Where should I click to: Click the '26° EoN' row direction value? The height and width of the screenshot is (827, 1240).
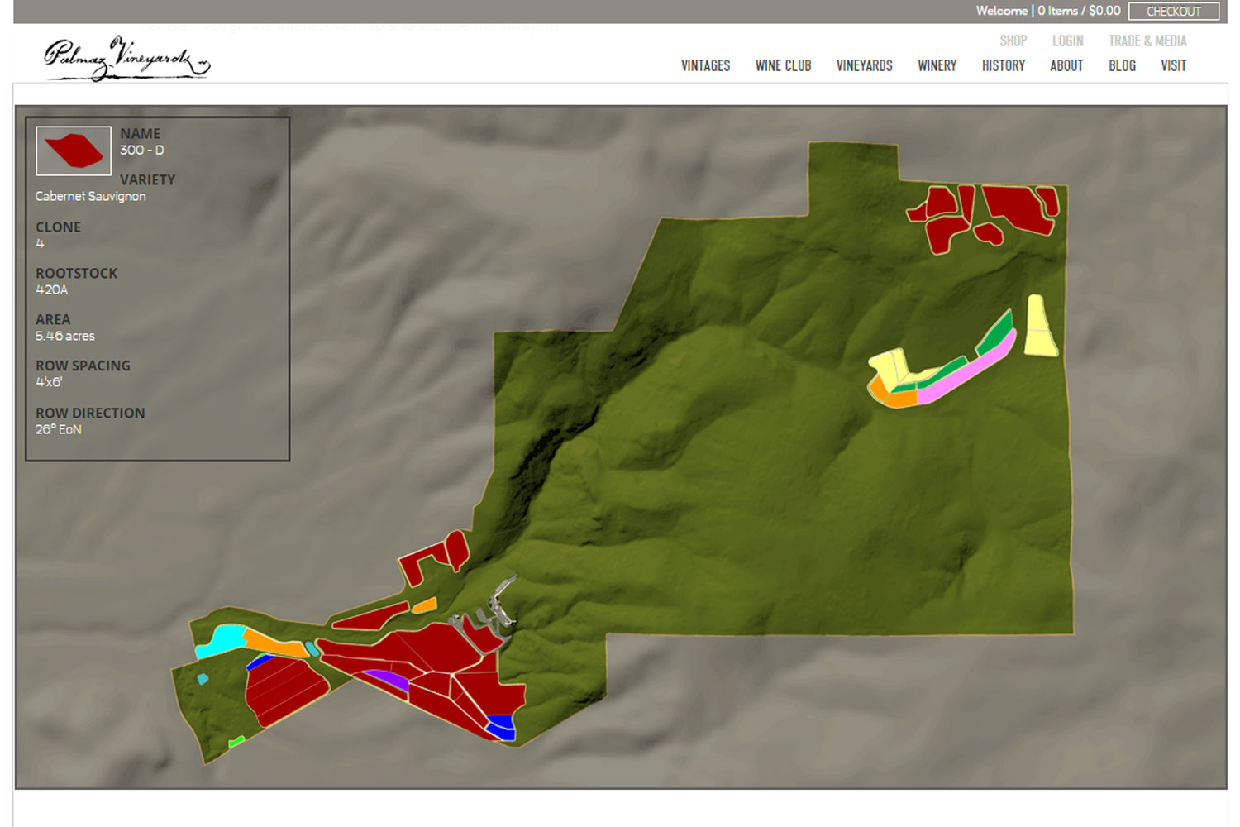(58, 429)
